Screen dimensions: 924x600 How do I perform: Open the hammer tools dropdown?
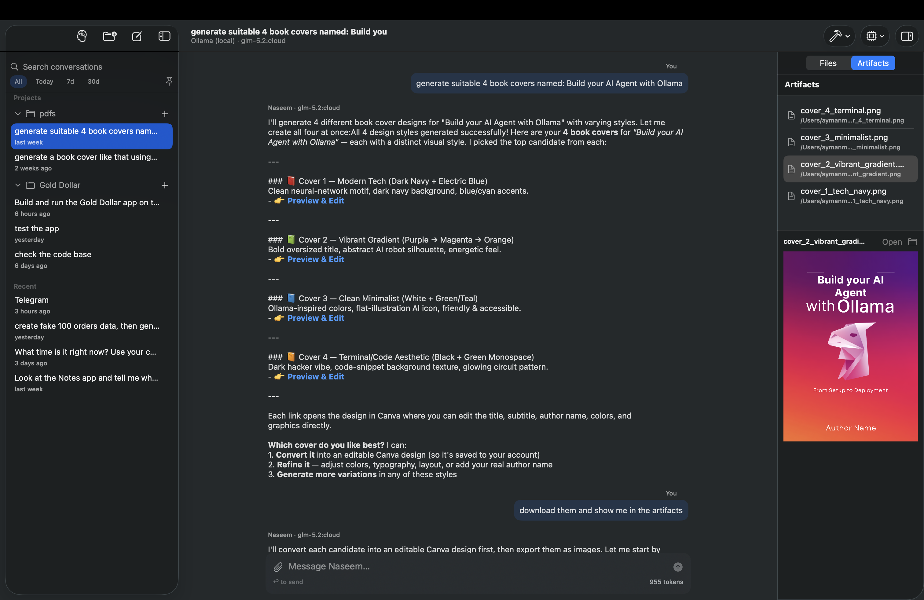tap(839, 36)
